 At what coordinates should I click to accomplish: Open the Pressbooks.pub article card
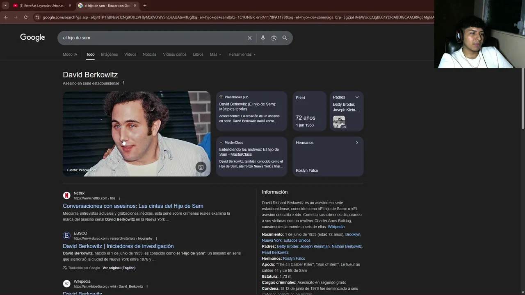(251, 111)
